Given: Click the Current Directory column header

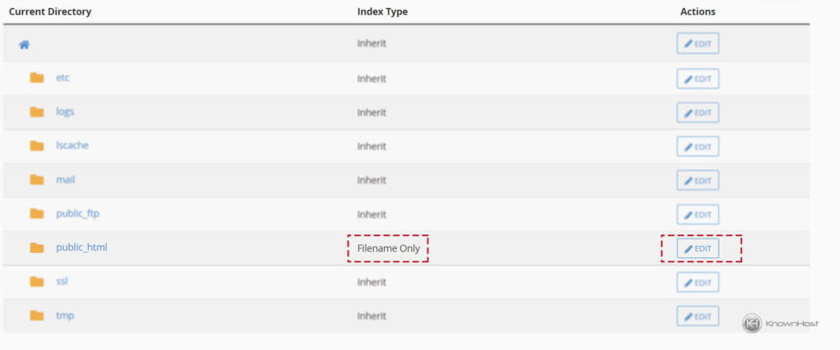Looking at the screenshot, I should [50, 11].
